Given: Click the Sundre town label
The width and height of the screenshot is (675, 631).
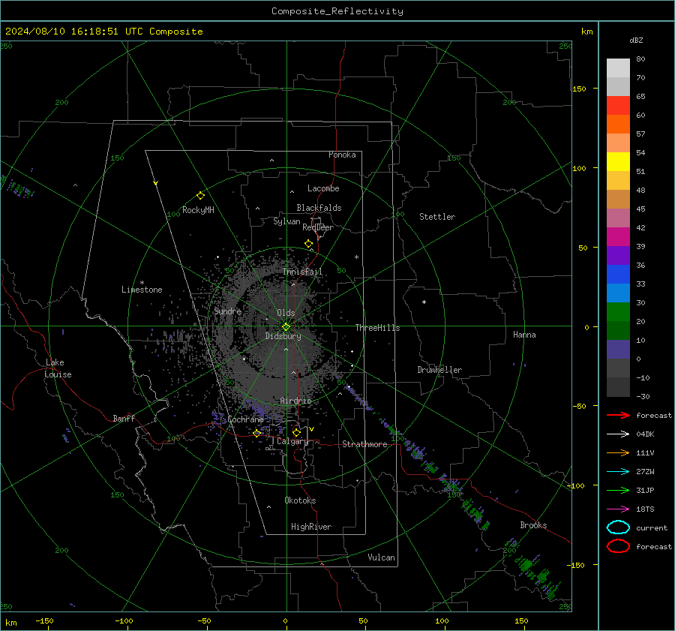Looking at the screenshot, I should click(228, 311).
